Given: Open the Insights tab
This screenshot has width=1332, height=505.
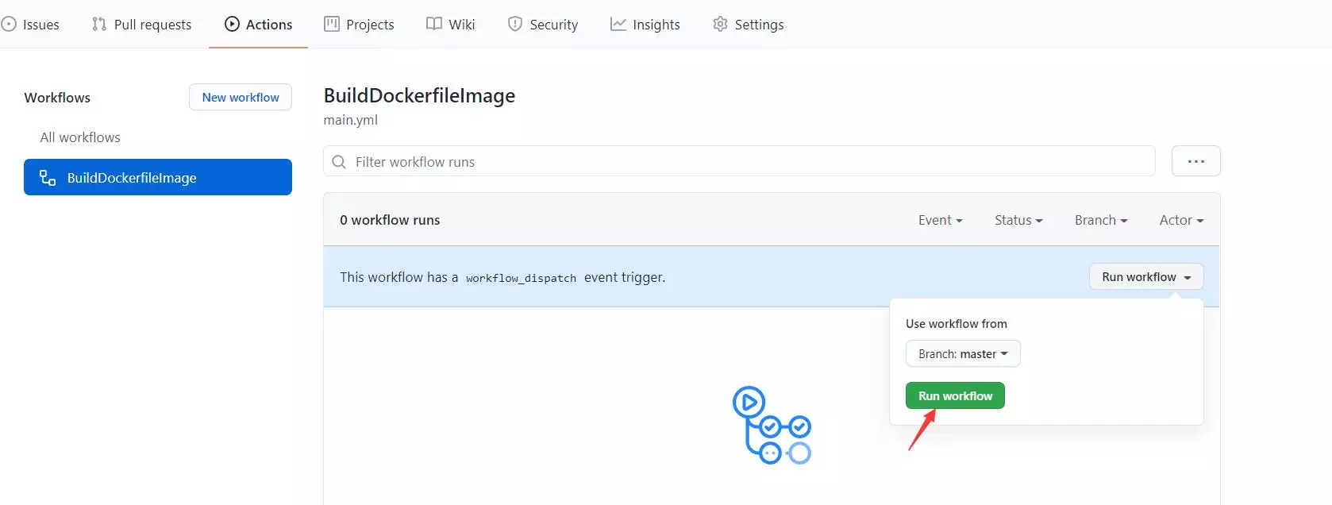Looking at the screenshot, I should click(x=645, y=25).
